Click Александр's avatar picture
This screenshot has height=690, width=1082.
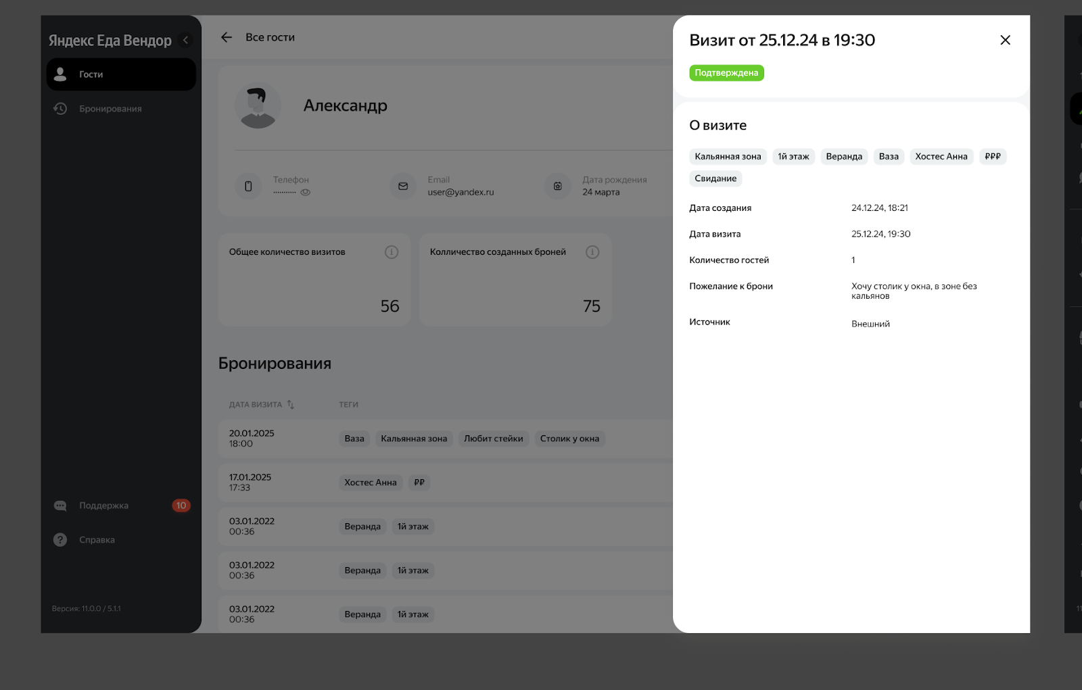point(258,106)
